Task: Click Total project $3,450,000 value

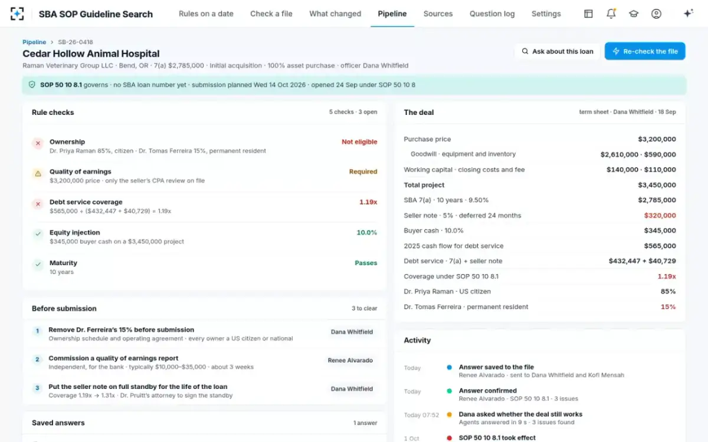Action: pos(657,185)
